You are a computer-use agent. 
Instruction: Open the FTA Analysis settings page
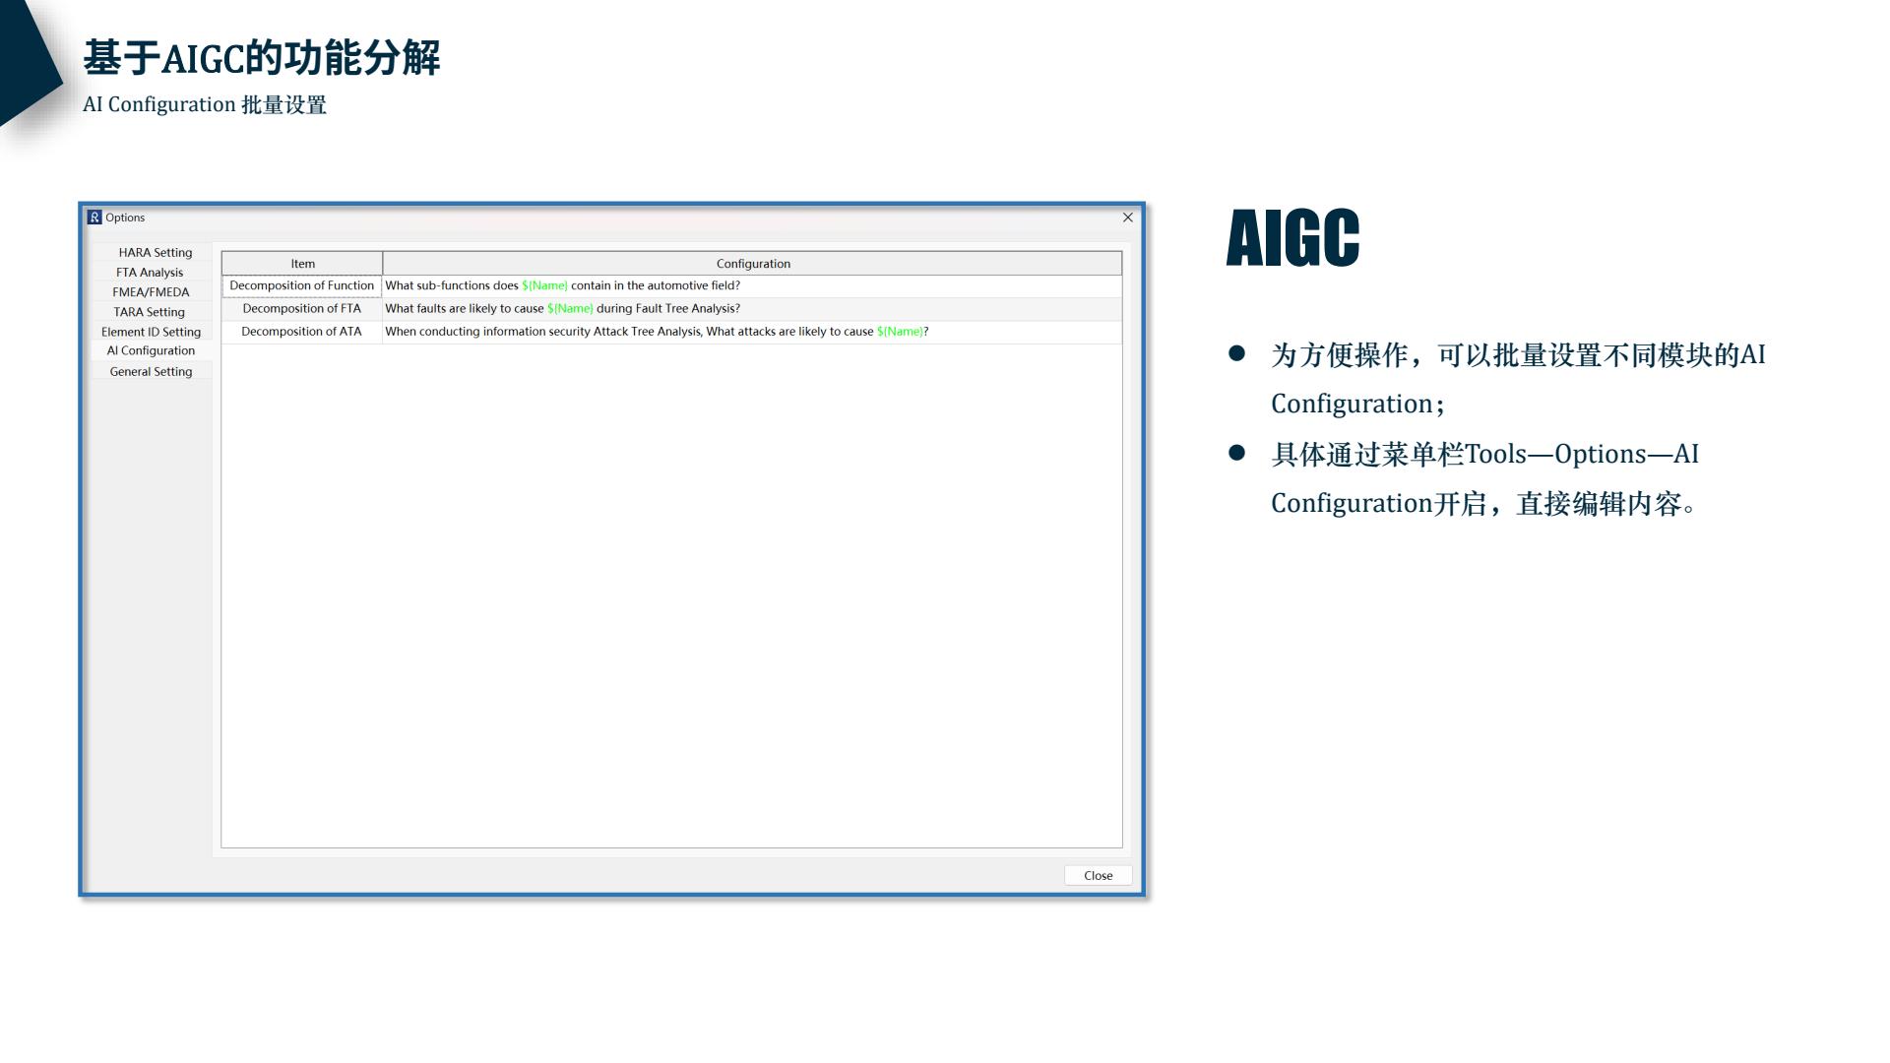[148, 273]
